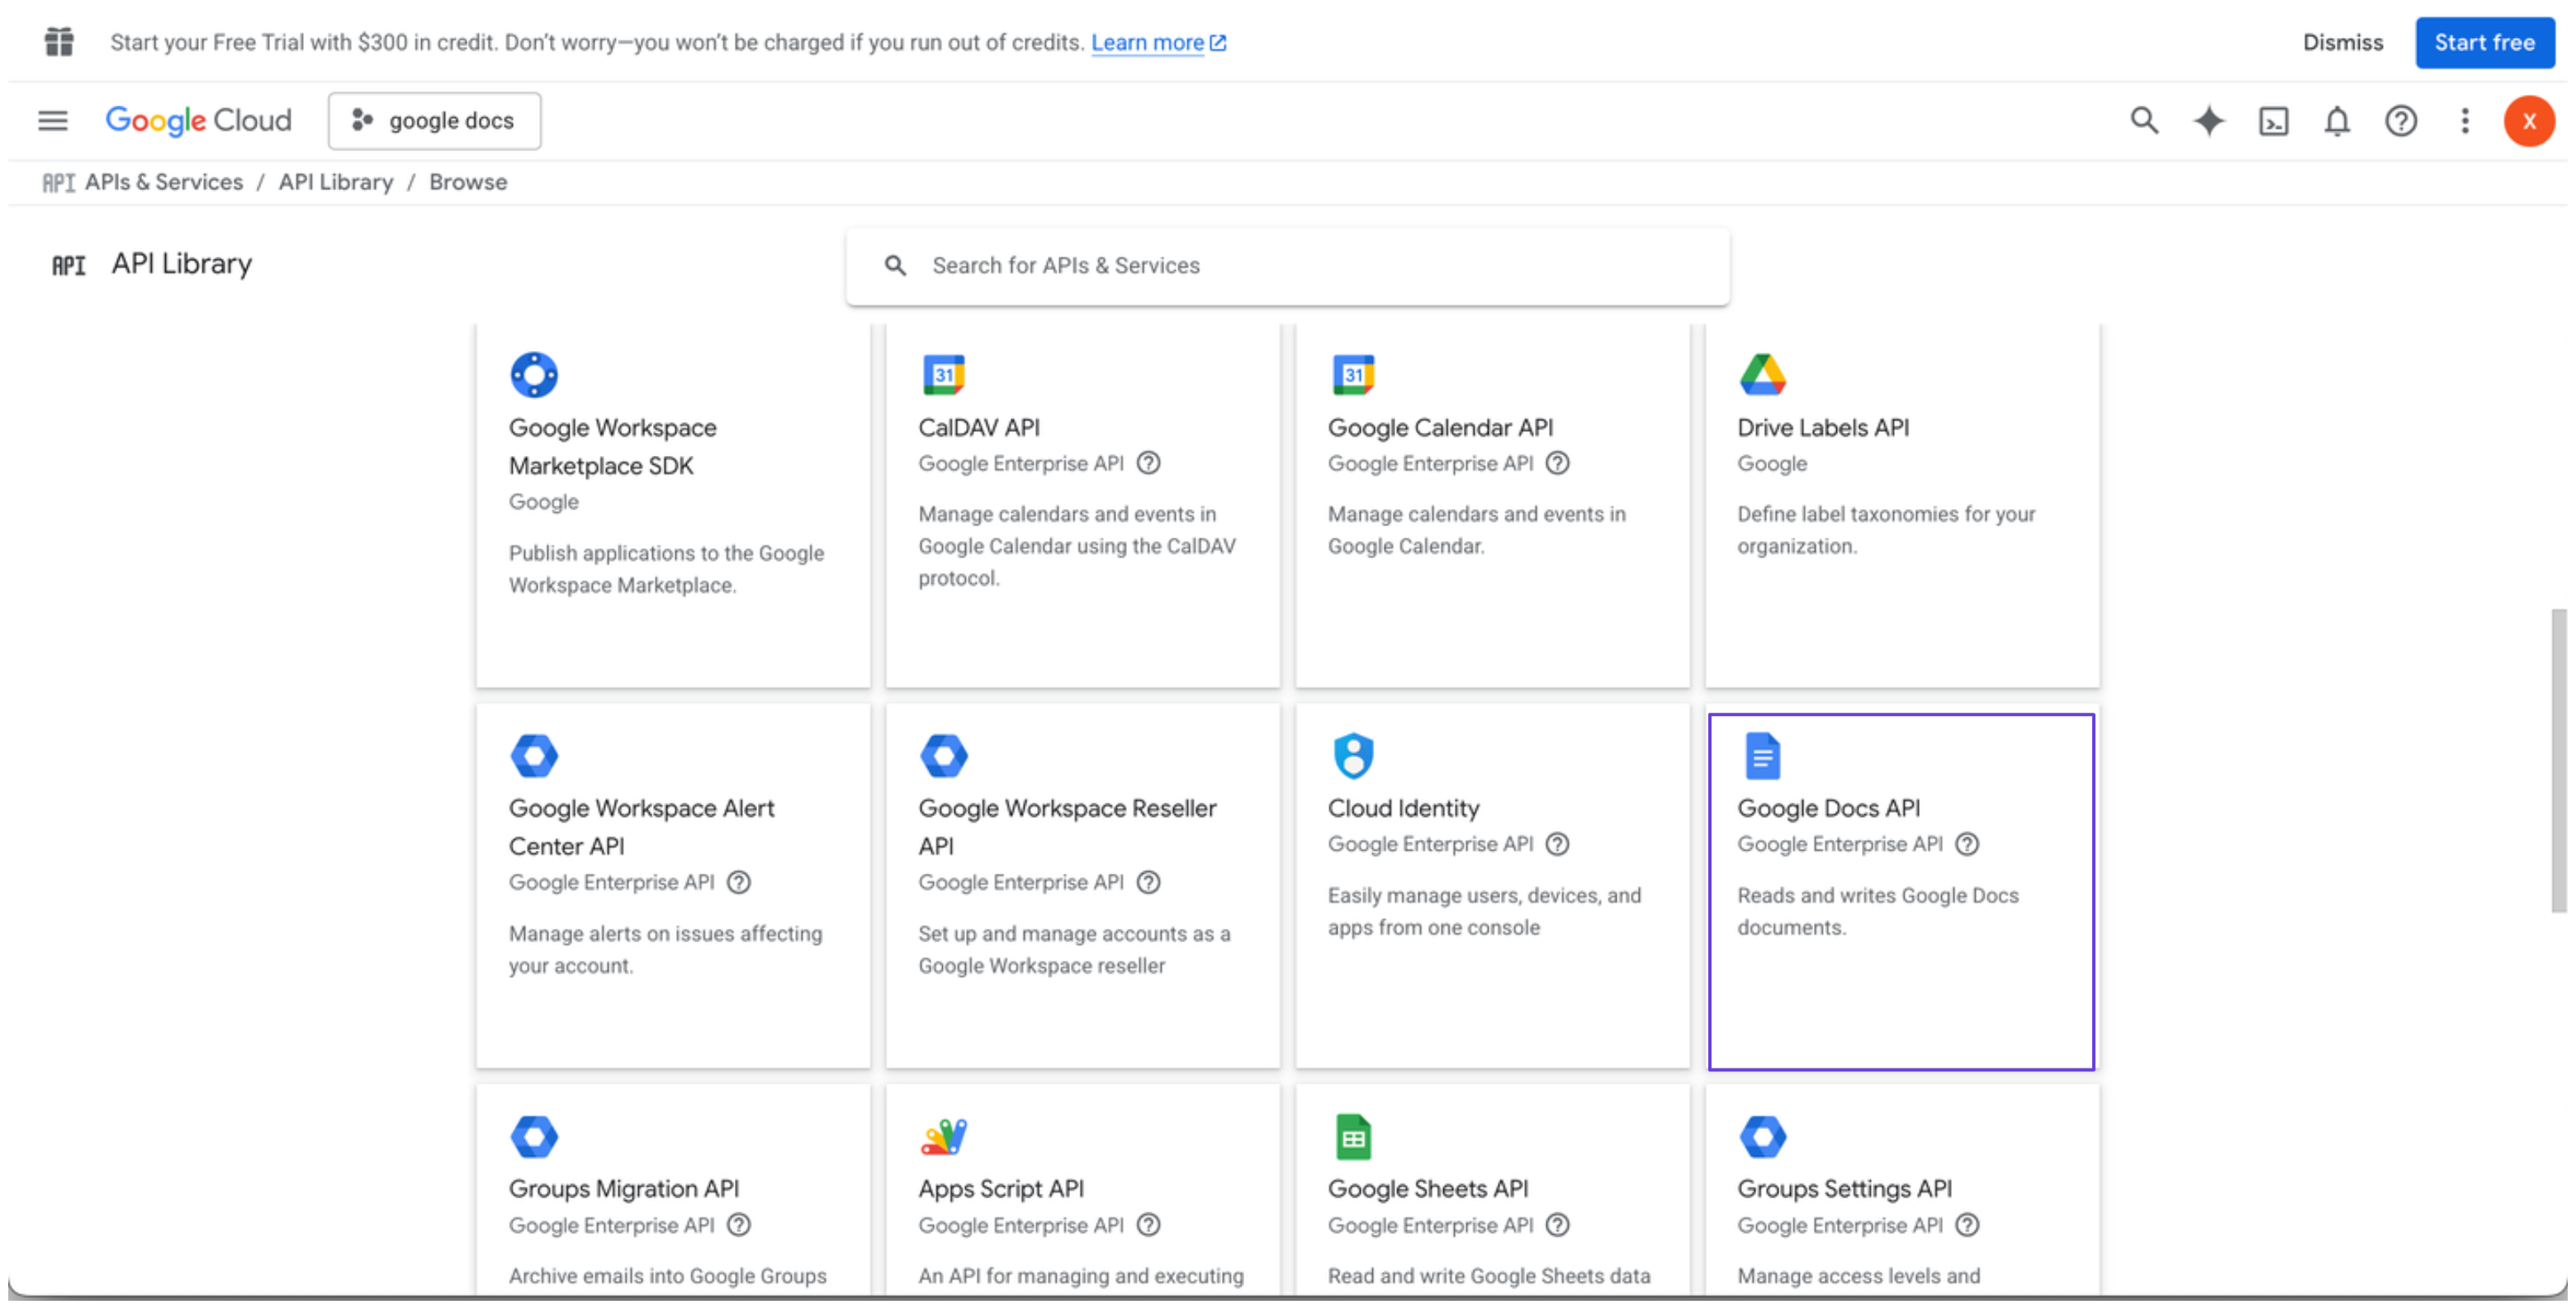Open the help question mark menu
Viewport: 2576px width, 1309px height.
point(2400,121)
